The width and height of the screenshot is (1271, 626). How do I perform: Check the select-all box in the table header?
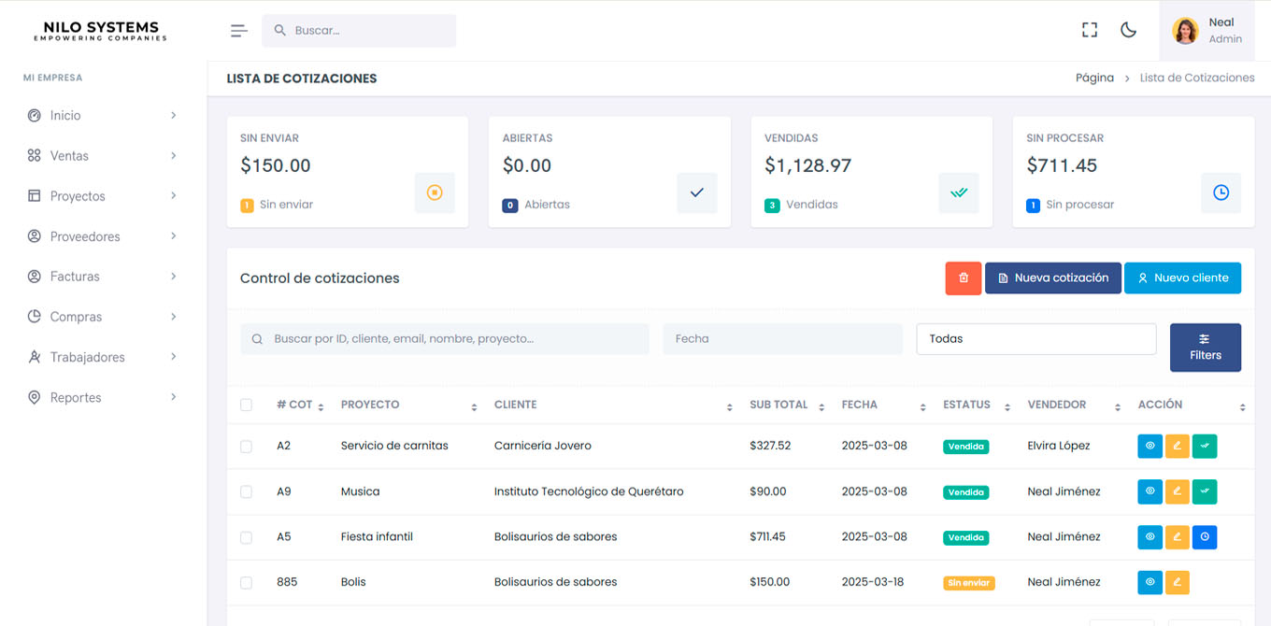point(246,405)
